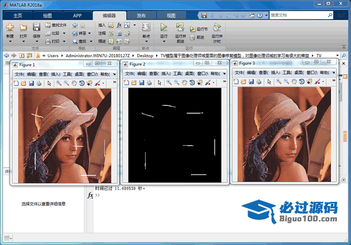
Task: Click the brush tool in Figure 1
Action: click(x=97, y=83)
